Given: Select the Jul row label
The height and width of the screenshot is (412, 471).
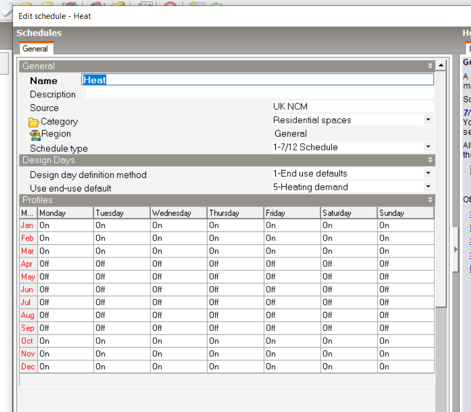Looking at the screenshot, I should tap(29, 302).
